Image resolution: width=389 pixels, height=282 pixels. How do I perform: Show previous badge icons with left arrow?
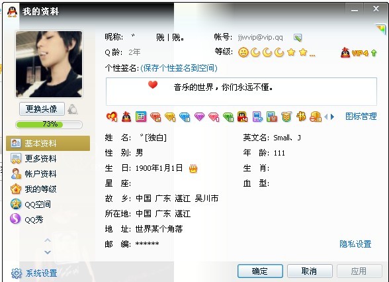click(325, 117)
